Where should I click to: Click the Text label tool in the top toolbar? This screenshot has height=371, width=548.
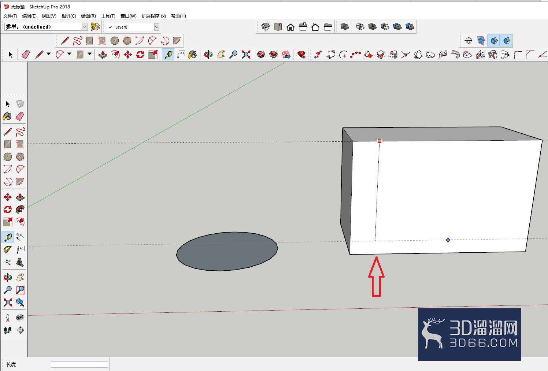click(181, 55)
